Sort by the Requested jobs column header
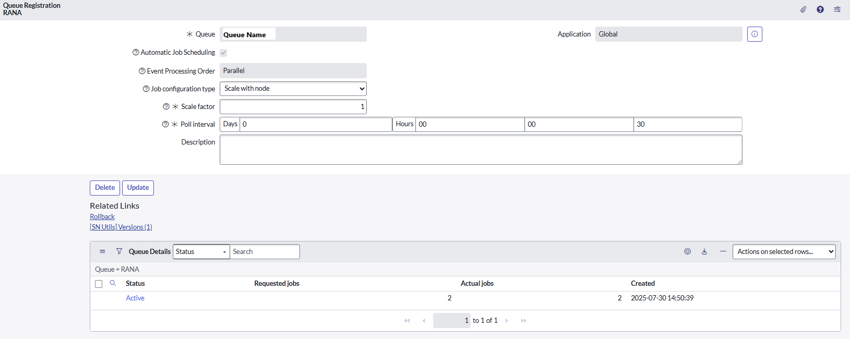Viewport: 850px width, 339px height. click(x=277, y=284)
